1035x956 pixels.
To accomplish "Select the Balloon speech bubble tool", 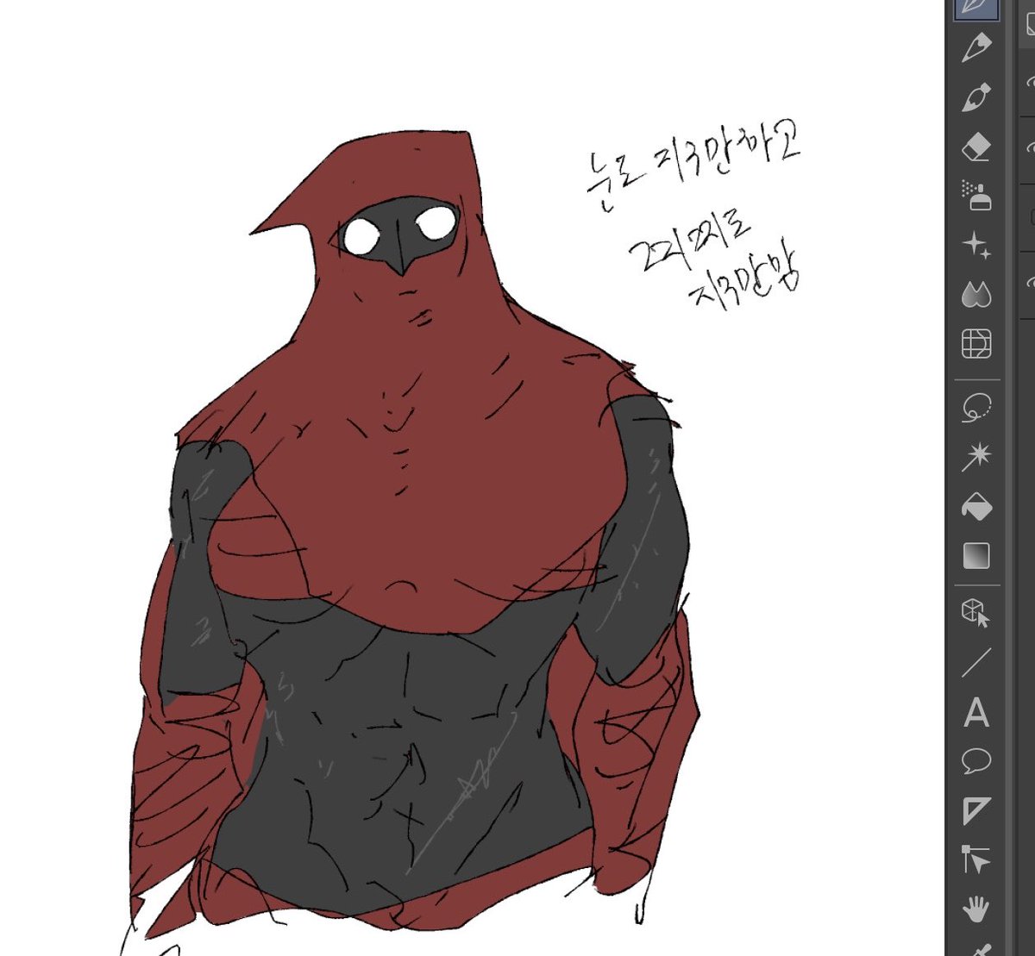I will [976, 762].
